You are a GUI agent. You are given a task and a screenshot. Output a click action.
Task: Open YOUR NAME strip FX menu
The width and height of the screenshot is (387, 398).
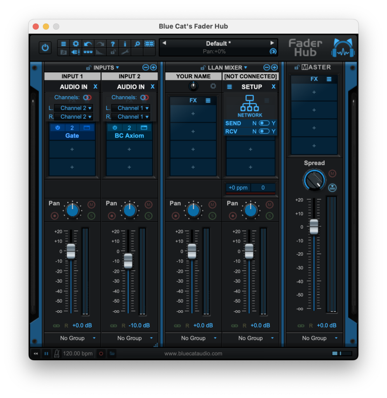click(x=208, y=101)
